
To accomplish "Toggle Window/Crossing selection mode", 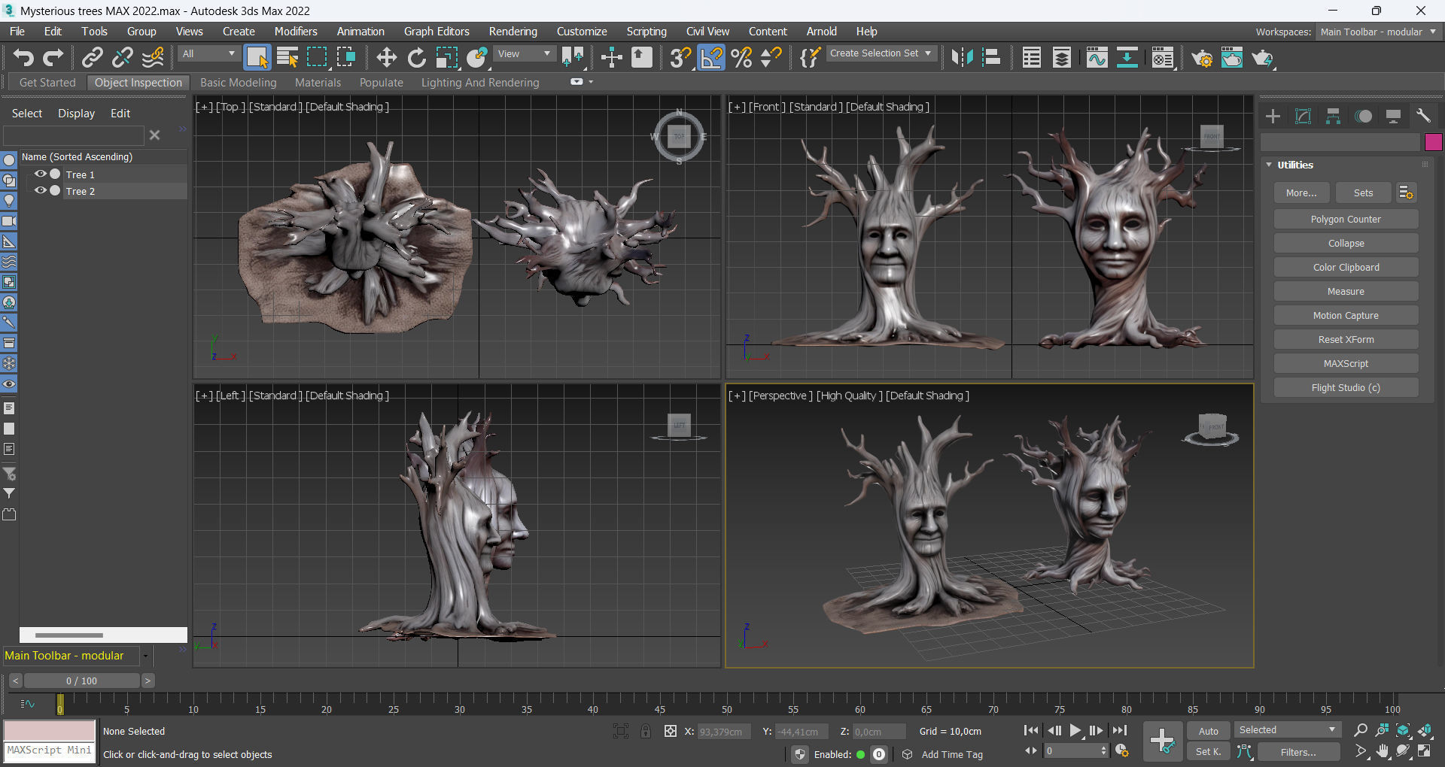I will point(346,57).
